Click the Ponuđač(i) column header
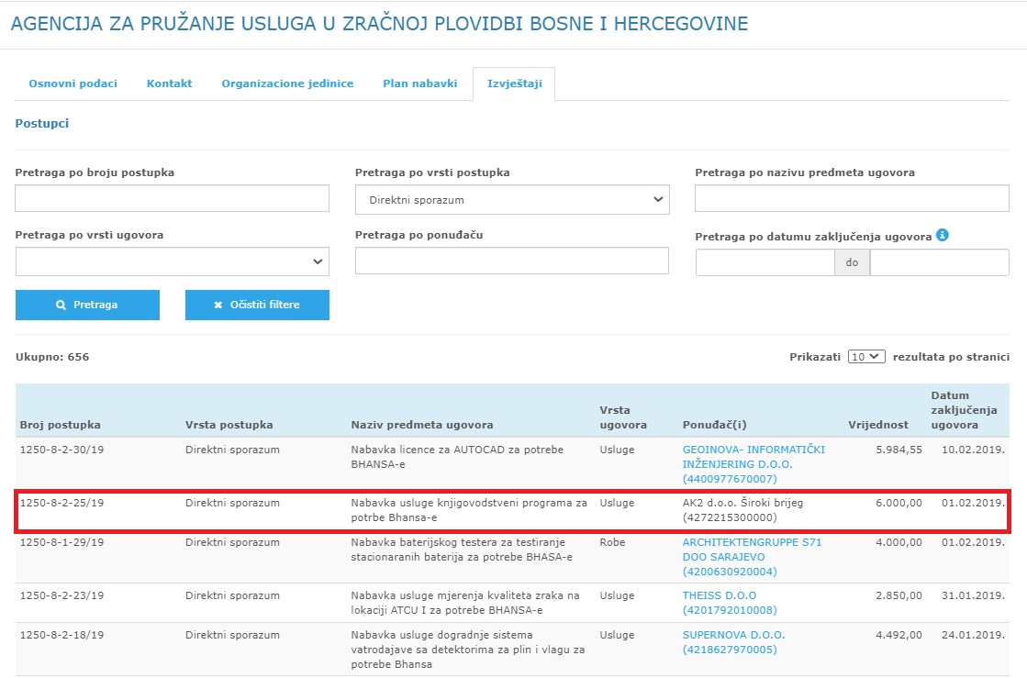The height and width of the screenshot is (678, 1027). tap(715, 425)
